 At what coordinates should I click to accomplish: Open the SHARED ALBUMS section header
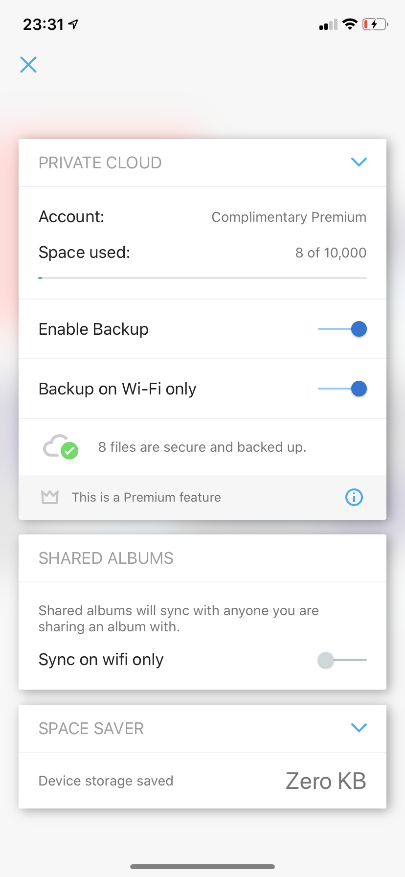coord(106,558)
